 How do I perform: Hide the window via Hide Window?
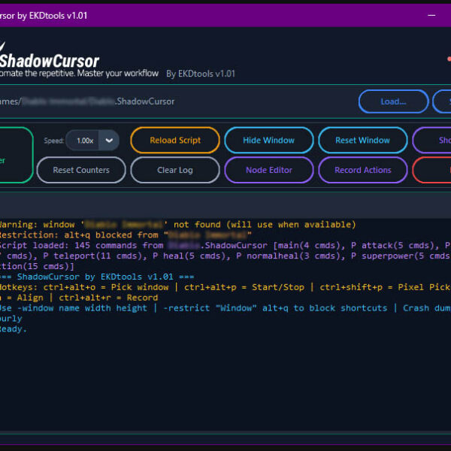click(x=268, y=141)
